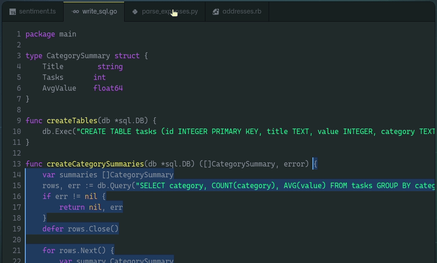Click empty tab bar area beside addresses.rb
437x263 pixels.
click(x=352, y=11)
